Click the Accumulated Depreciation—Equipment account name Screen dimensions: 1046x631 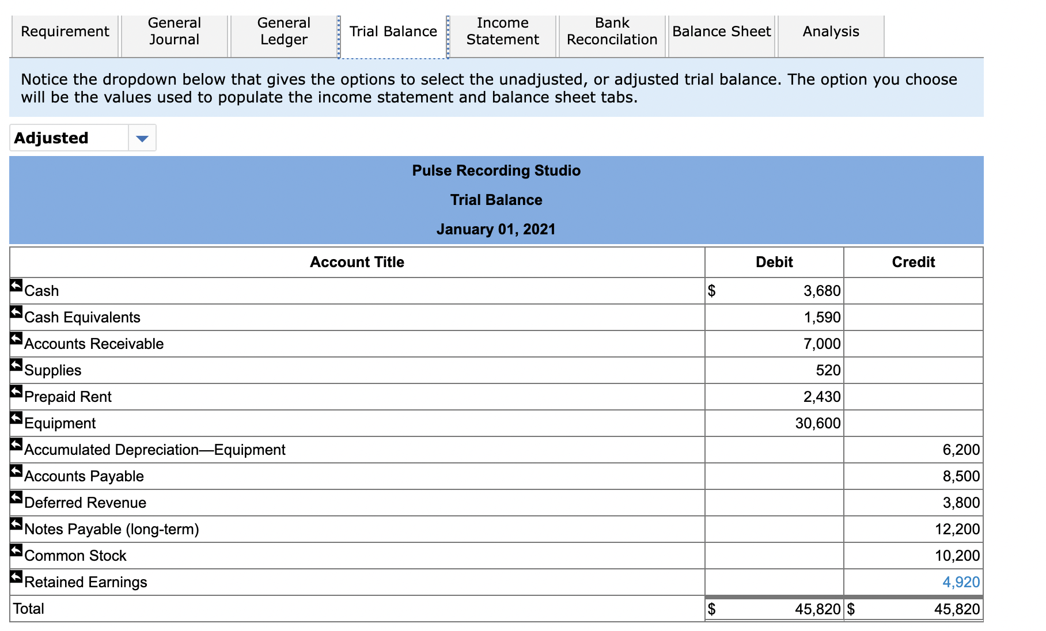[x=155, y=450]
